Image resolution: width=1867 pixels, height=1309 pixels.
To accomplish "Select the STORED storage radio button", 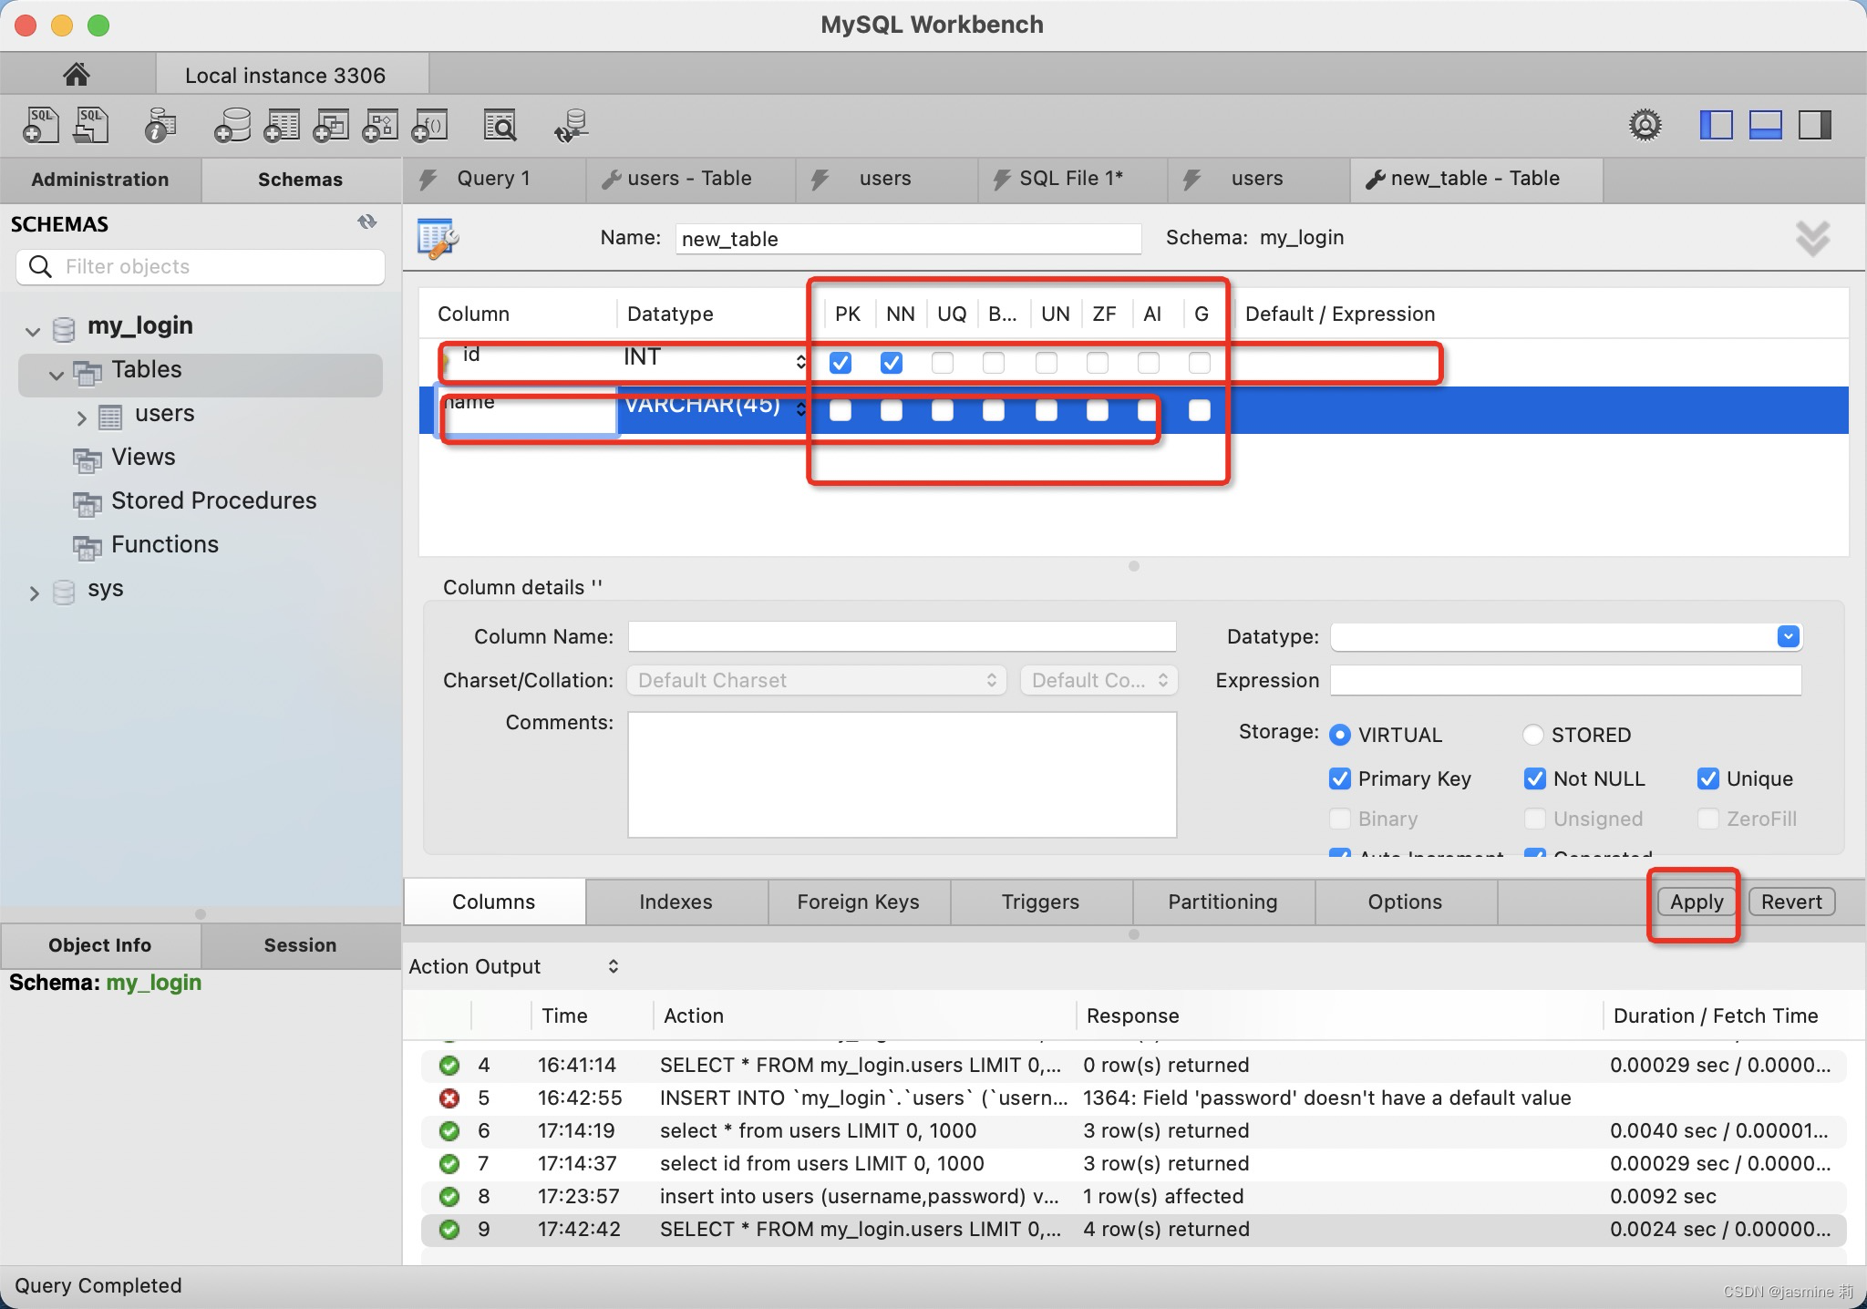I will pos(1532,735).
